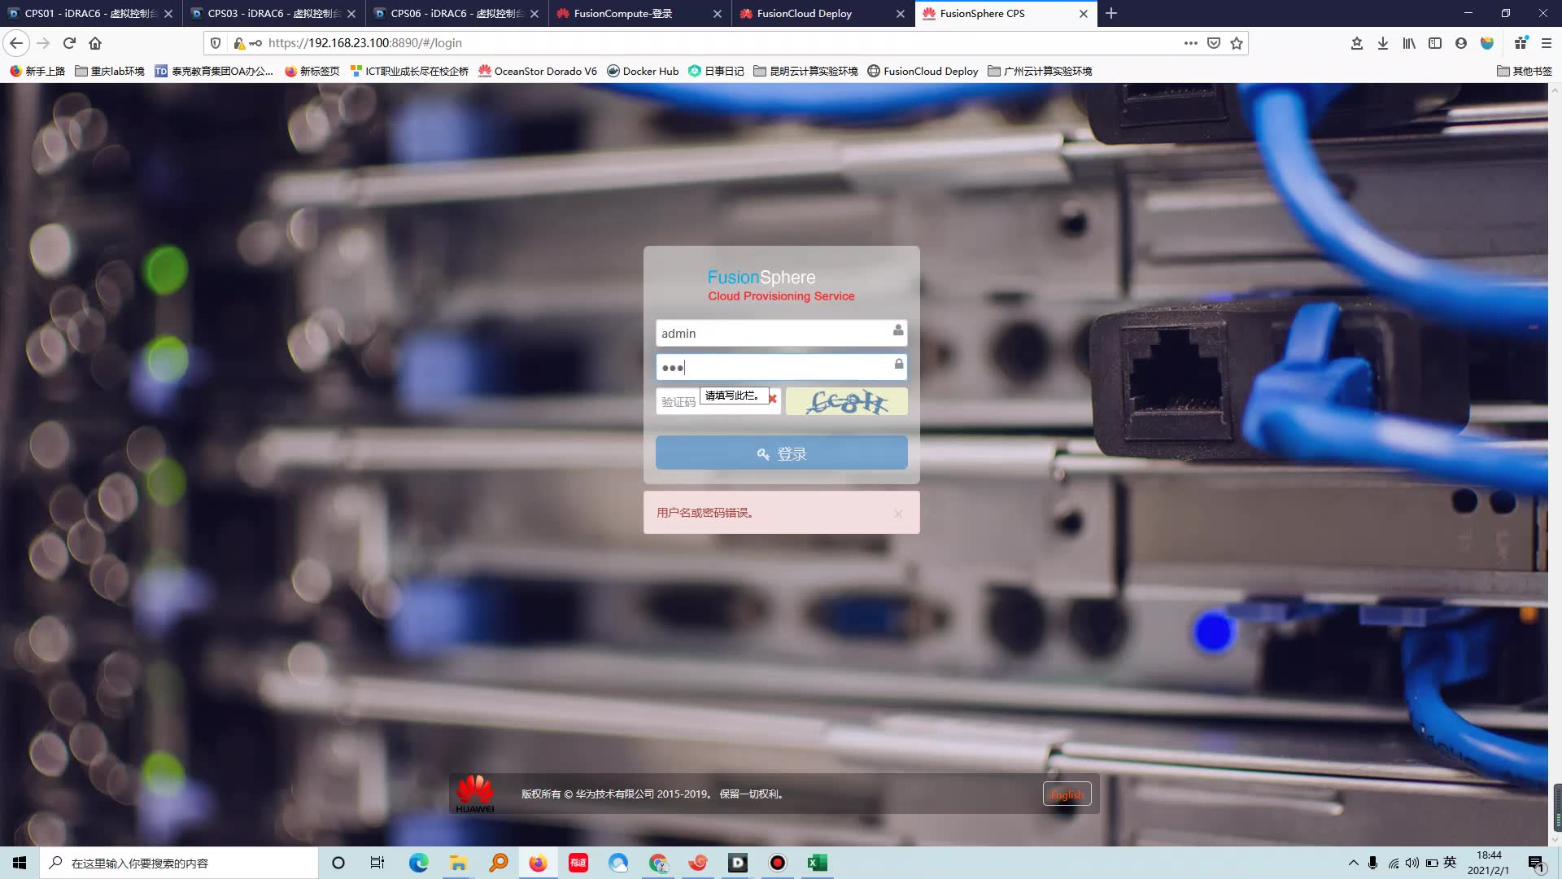Click the username field containing admin
This screenshot has height=879, width=1562.
coord(781,333)
